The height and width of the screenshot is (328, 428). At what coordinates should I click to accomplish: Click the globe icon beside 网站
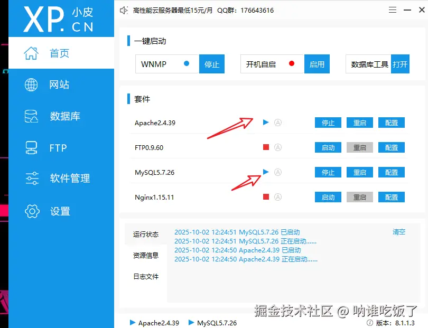pos(31,85)
